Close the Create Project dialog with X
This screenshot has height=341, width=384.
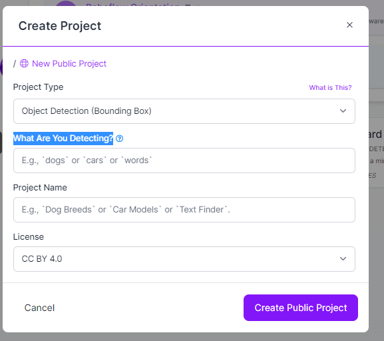(x=349, y=25)
